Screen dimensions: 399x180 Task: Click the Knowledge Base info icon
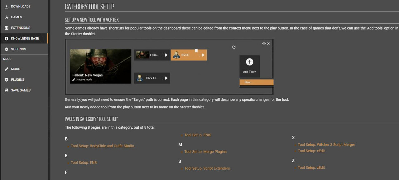(7, 38)
